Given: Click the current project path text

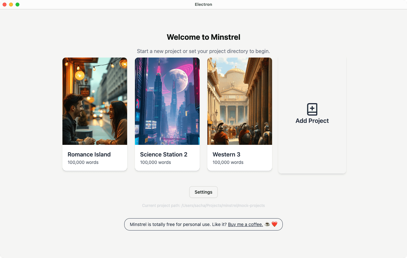Looking at the screenshot, I should click(203, 206).
